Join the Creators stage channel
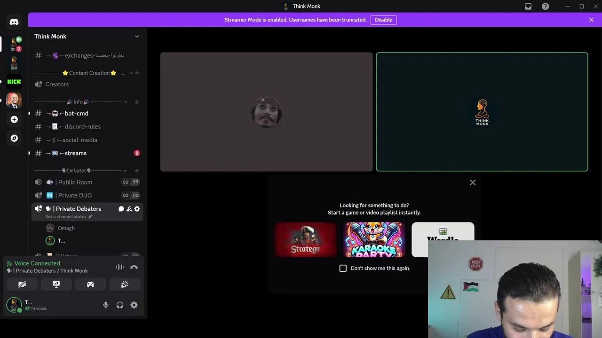The width and height of the screenshot is (602, 338). pyautogui.click(x=87, y=84)
